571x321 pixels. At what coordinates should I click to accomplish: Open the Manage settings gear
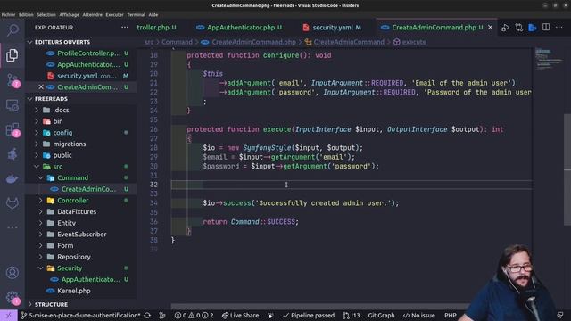pyautogui.click(x=12, y=297)
